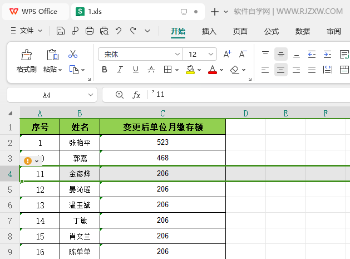This screenshot has height=259, width=350.
Task: Switch to the 开始 tab
Action: pyautogui.click(x=178, y=31)
